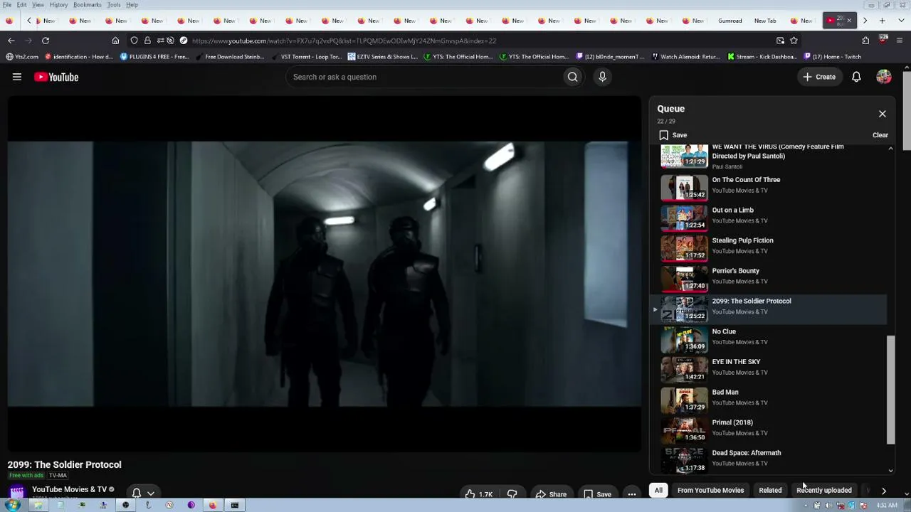Play Stealing Pulp Fiction thumbnail in queue

[684, 248]
